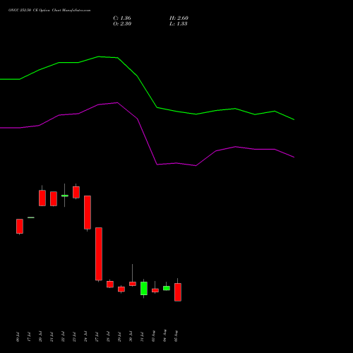Click the upper green band line

[147, 91]
